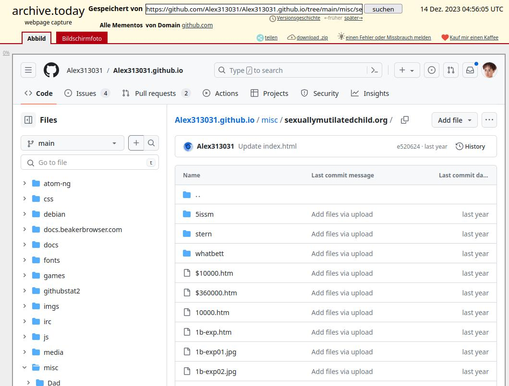The image size is (509, 386).
Task: Click the archive.today URL field
Action: pos(254,9)
